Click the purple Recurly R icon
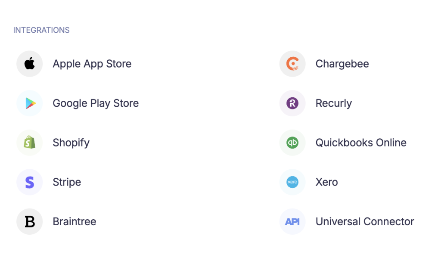This screenshot has width=441, height=261. click(x=292, y=103)
